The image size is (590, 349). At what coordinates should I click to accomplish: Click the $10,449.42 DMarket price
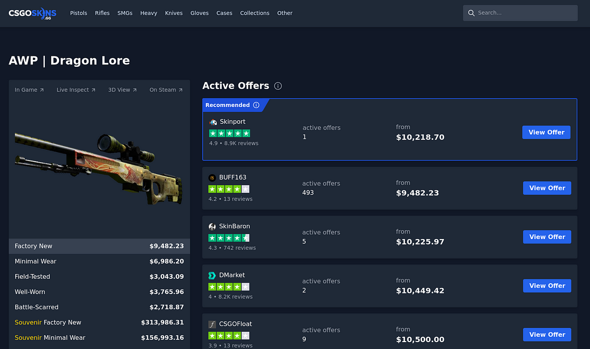[420, 291]
